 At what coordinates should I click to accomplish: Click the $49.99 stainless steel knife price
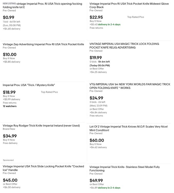(96, 180)
